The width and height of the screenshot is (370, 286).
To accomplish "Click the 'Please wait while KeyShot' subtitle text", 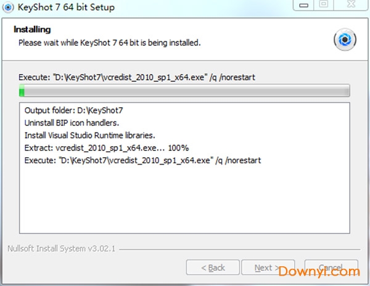I will click(x=110, y=43).
